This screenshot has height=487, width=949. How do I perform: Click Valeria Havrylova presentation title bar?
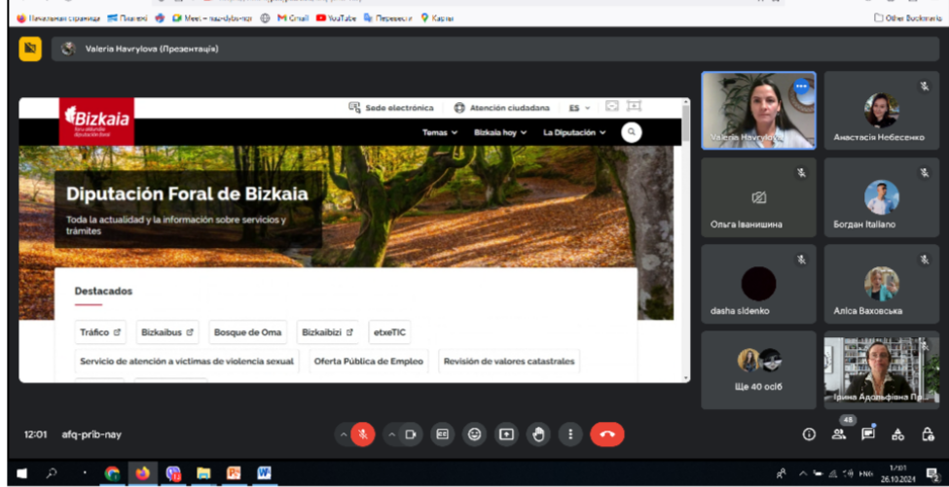coord(495,49)
